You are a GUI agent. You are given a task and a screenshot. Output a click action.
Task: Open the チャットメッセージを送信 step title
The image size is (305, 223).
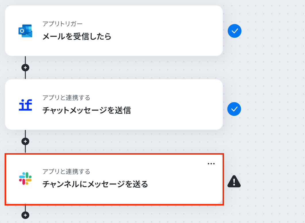[86, 110]
